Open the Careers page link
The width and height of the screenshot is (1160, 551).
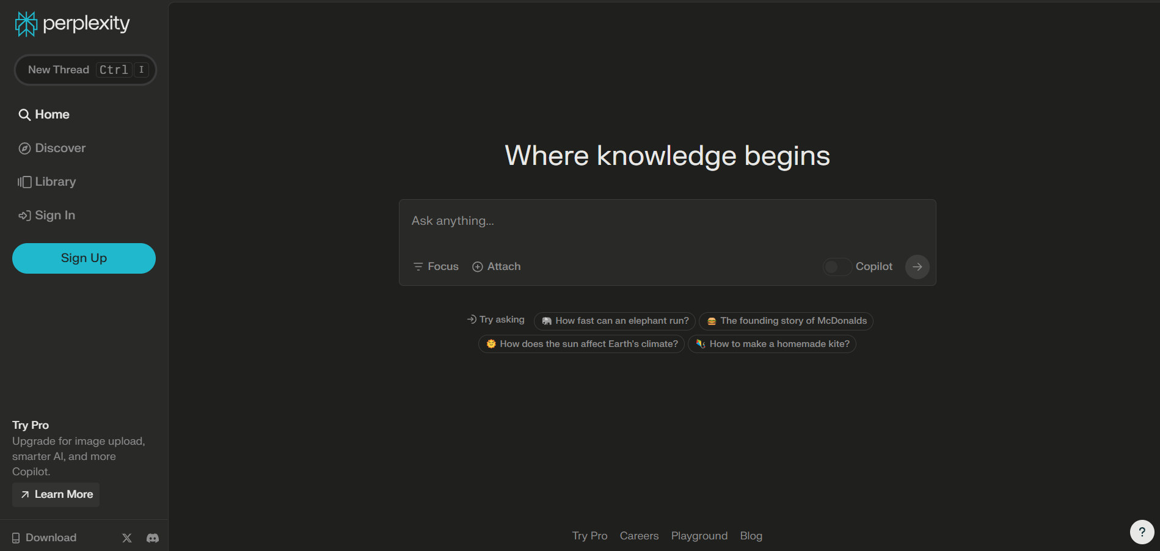coord(639,536)
